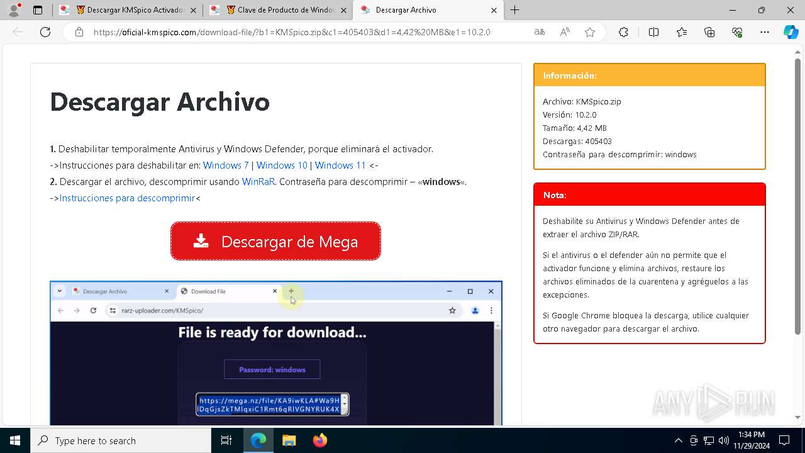Image resolution: width=805 pixels, height=453 pixels.
Task: Click the Descargar de Mega button
Action: pyautogui.click(x=275, y=241)
